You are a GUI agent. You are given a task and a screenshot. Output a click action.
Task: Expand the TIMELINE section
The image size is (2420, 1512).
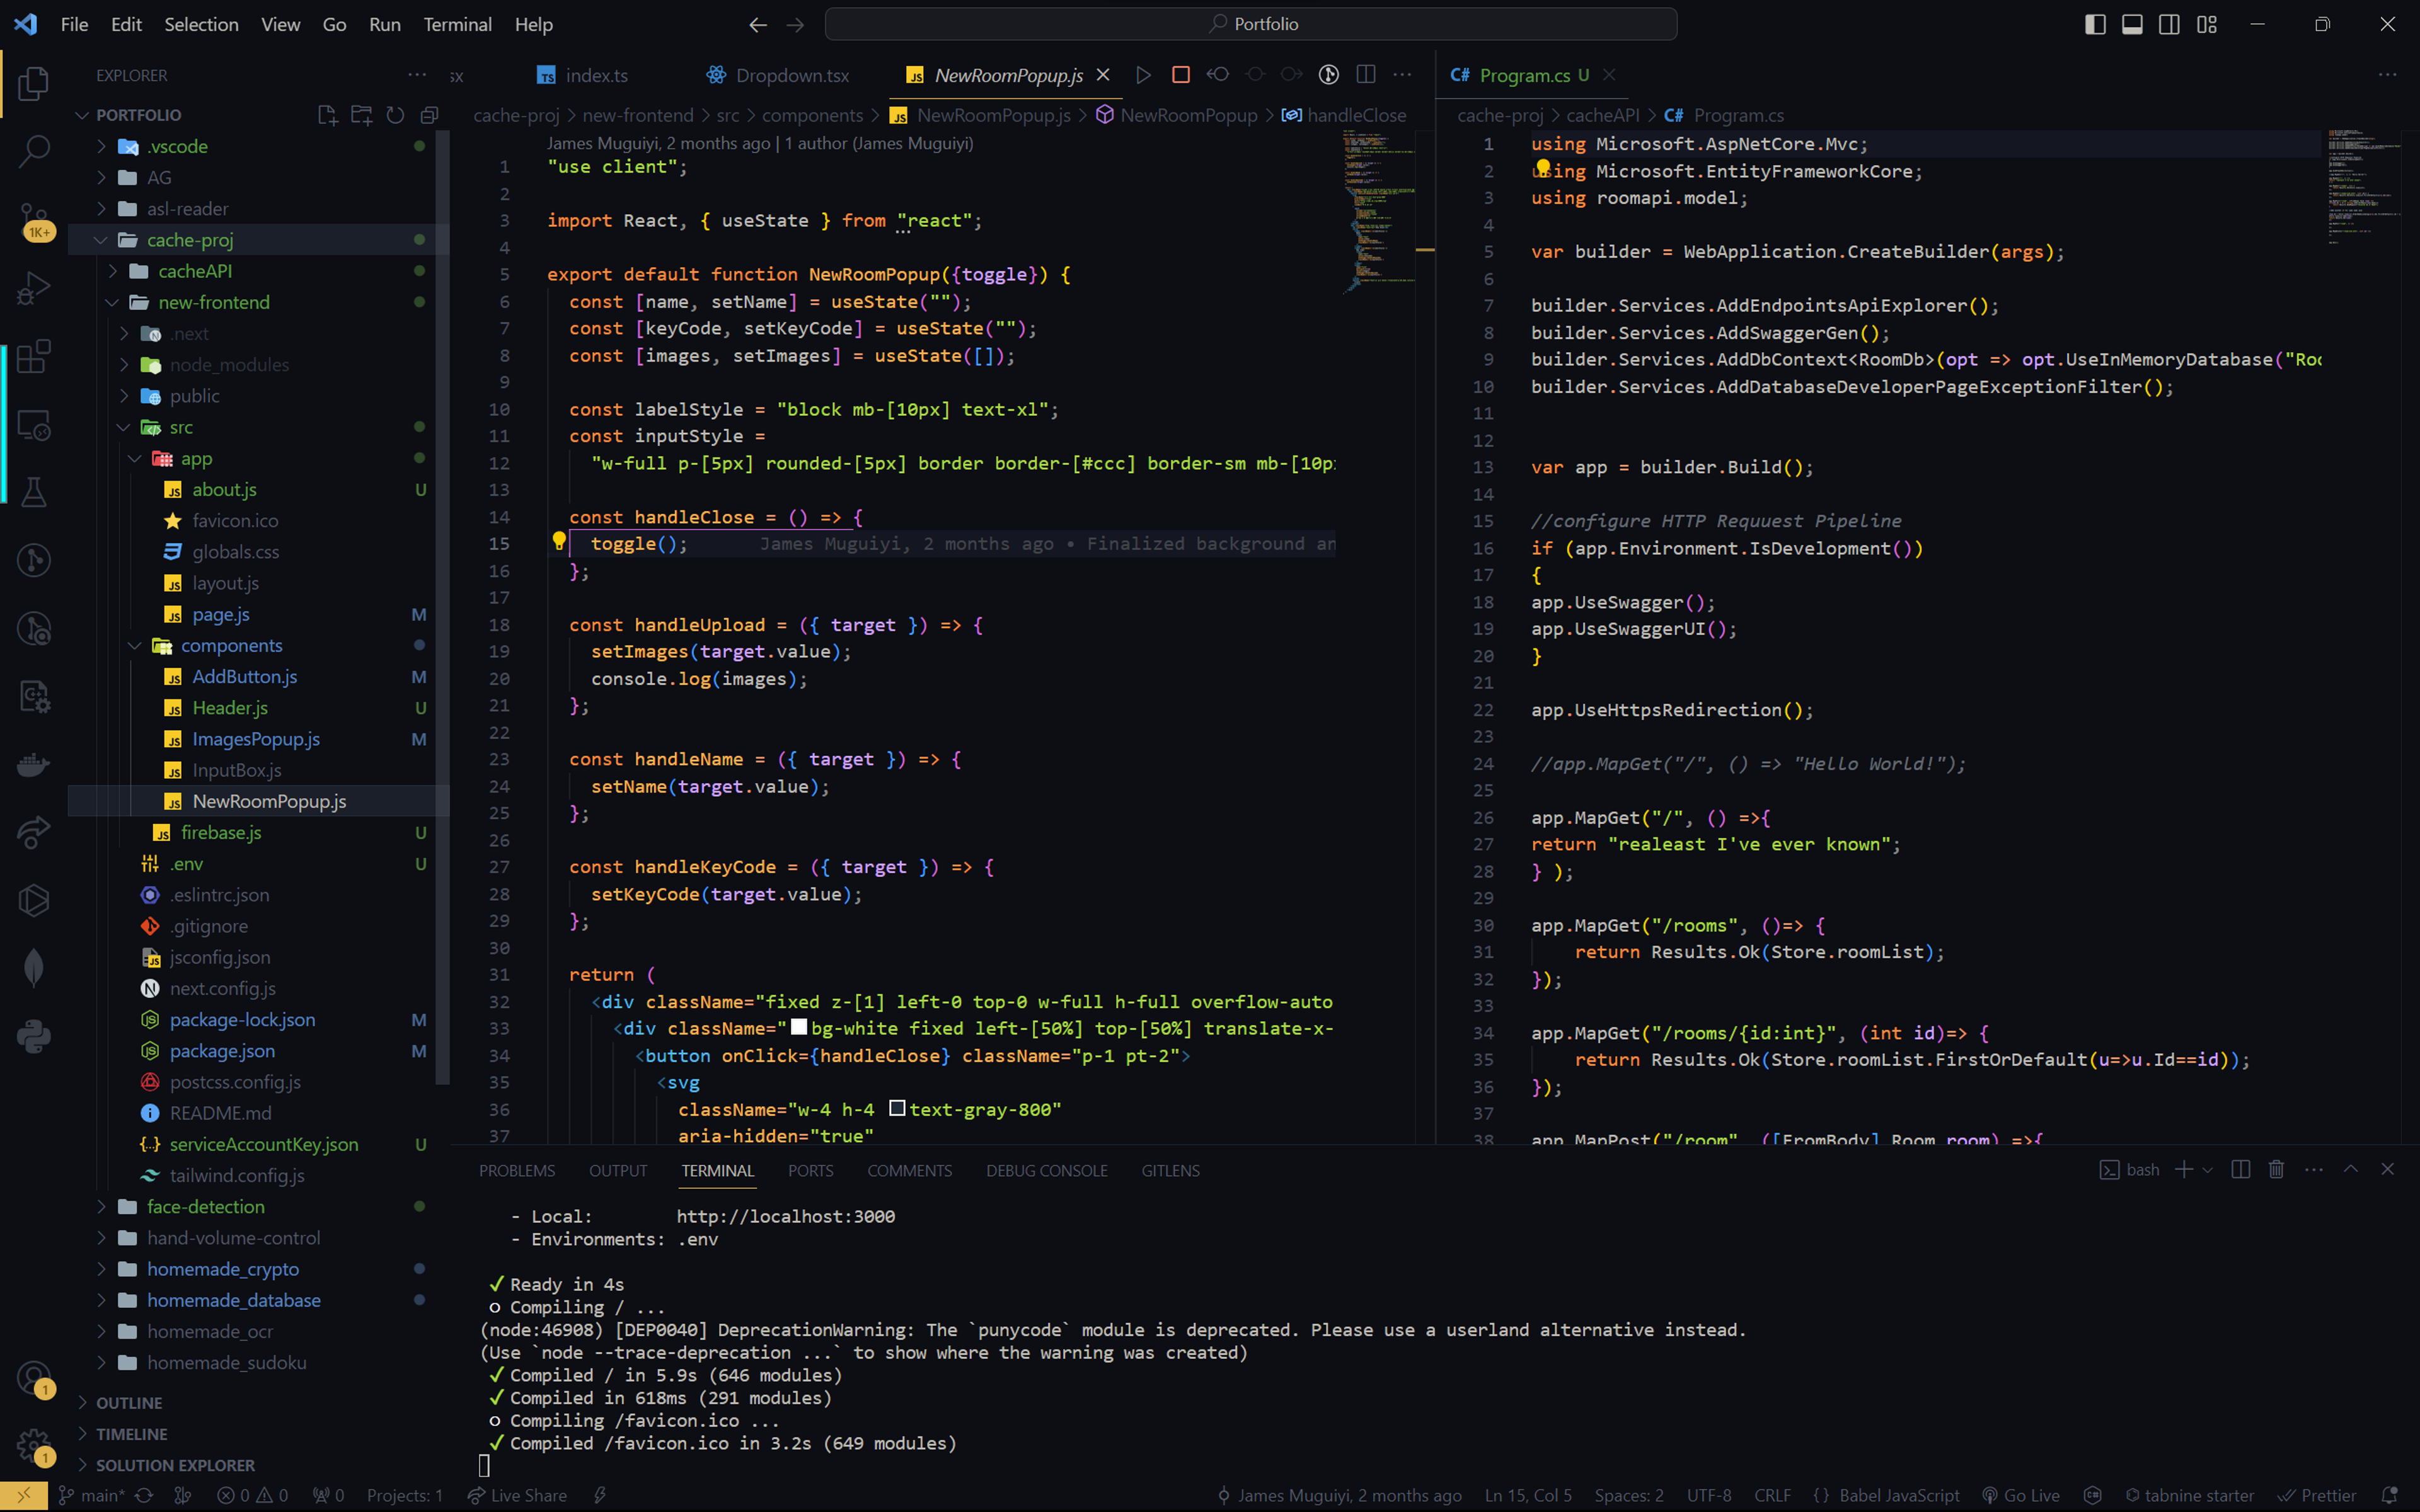(x=258, y=1434)
